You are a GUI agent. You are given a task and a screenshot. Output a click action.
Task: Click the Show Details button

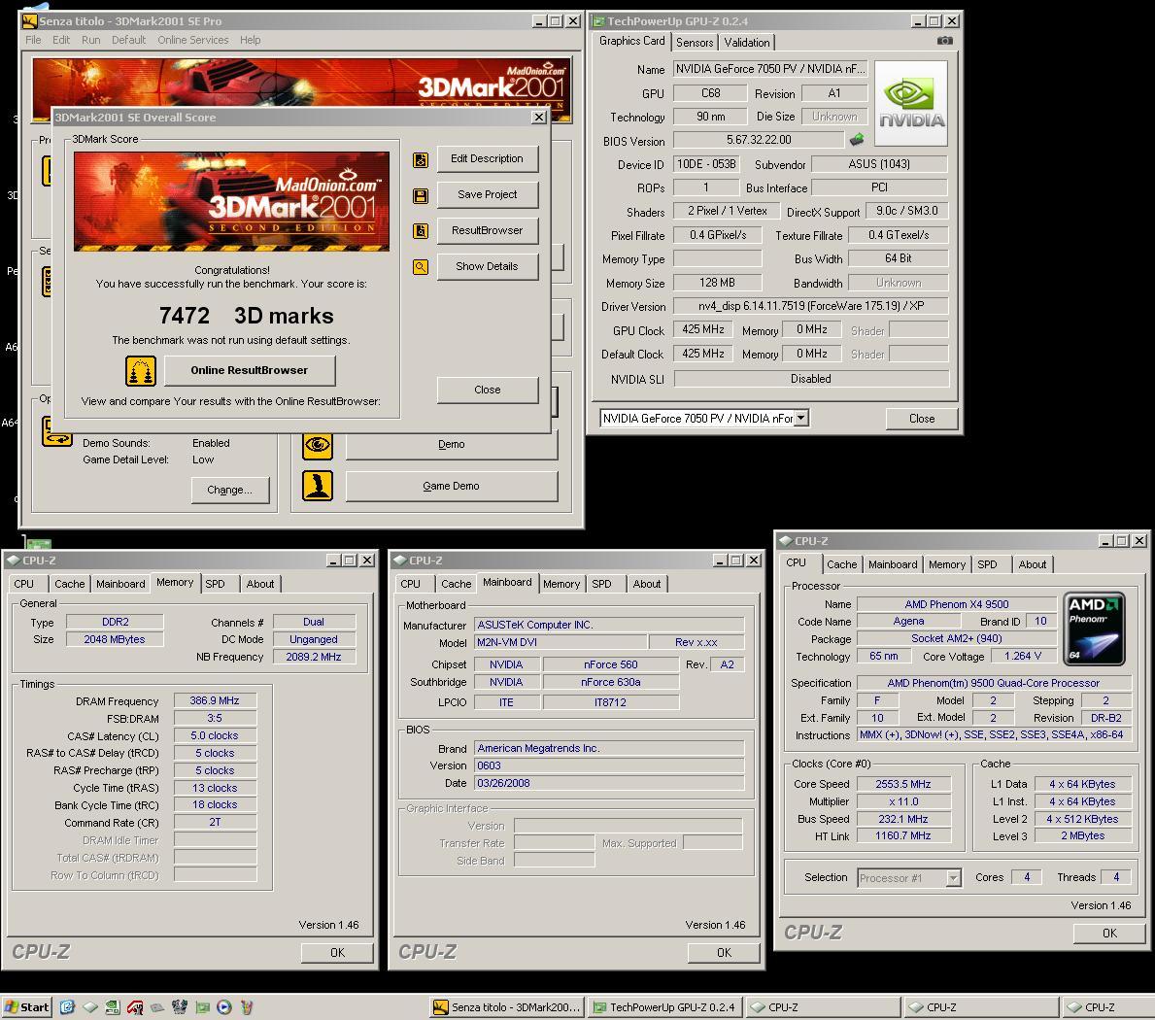487,266
